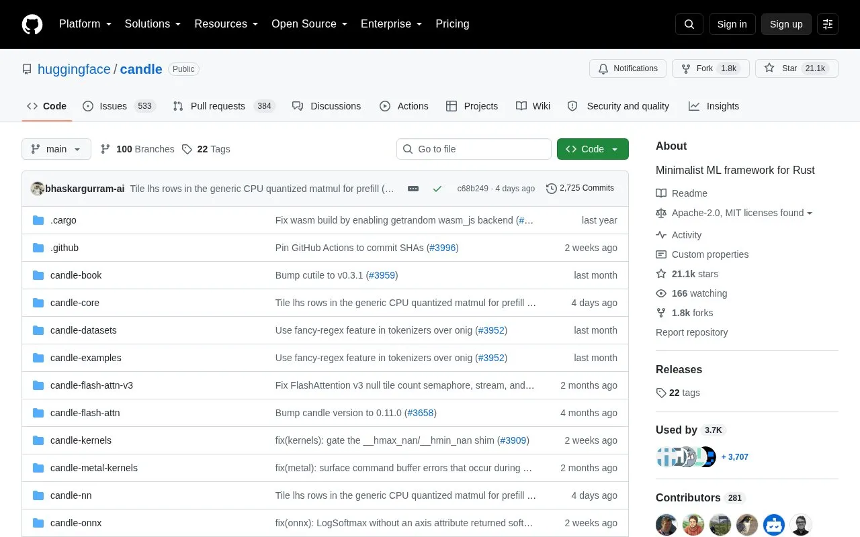Fork the candle repository
This screenshot has height=537, width=860.
tap(711, 68)
